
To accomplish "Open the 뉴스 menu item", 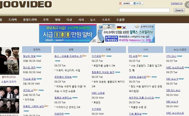I will pos(93,19).
